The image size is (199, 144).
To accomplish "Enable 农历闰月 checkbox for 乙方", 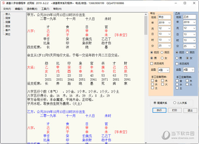I will pos(177,64).
